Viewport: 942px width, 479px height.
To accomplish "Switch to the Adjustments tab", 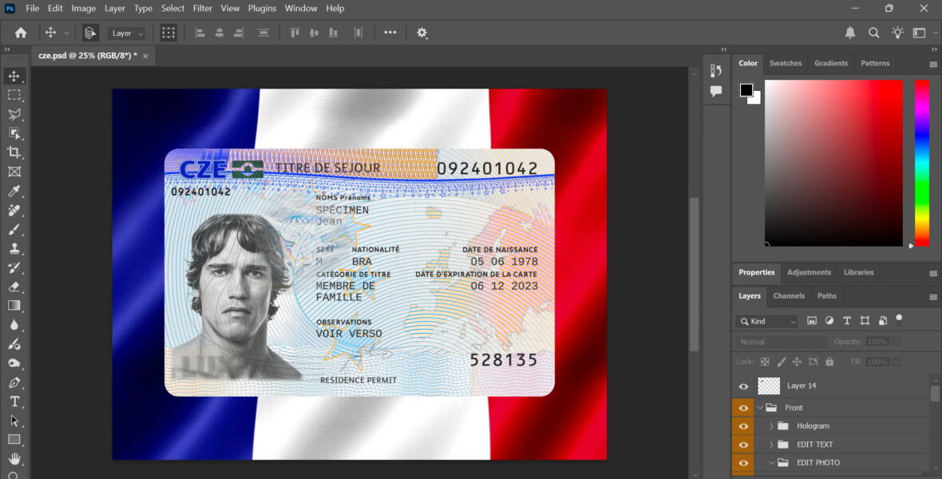I will 809,272.
